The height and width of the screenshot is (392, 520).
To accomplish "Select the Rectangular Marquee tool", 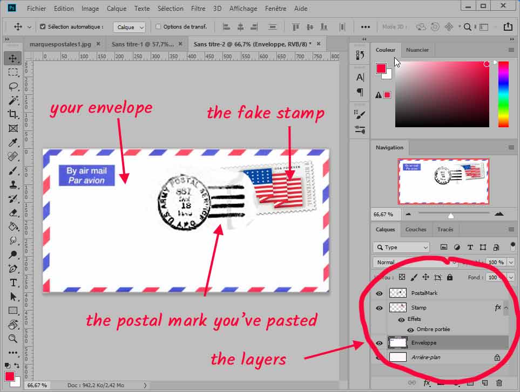I will click(12, 72).
